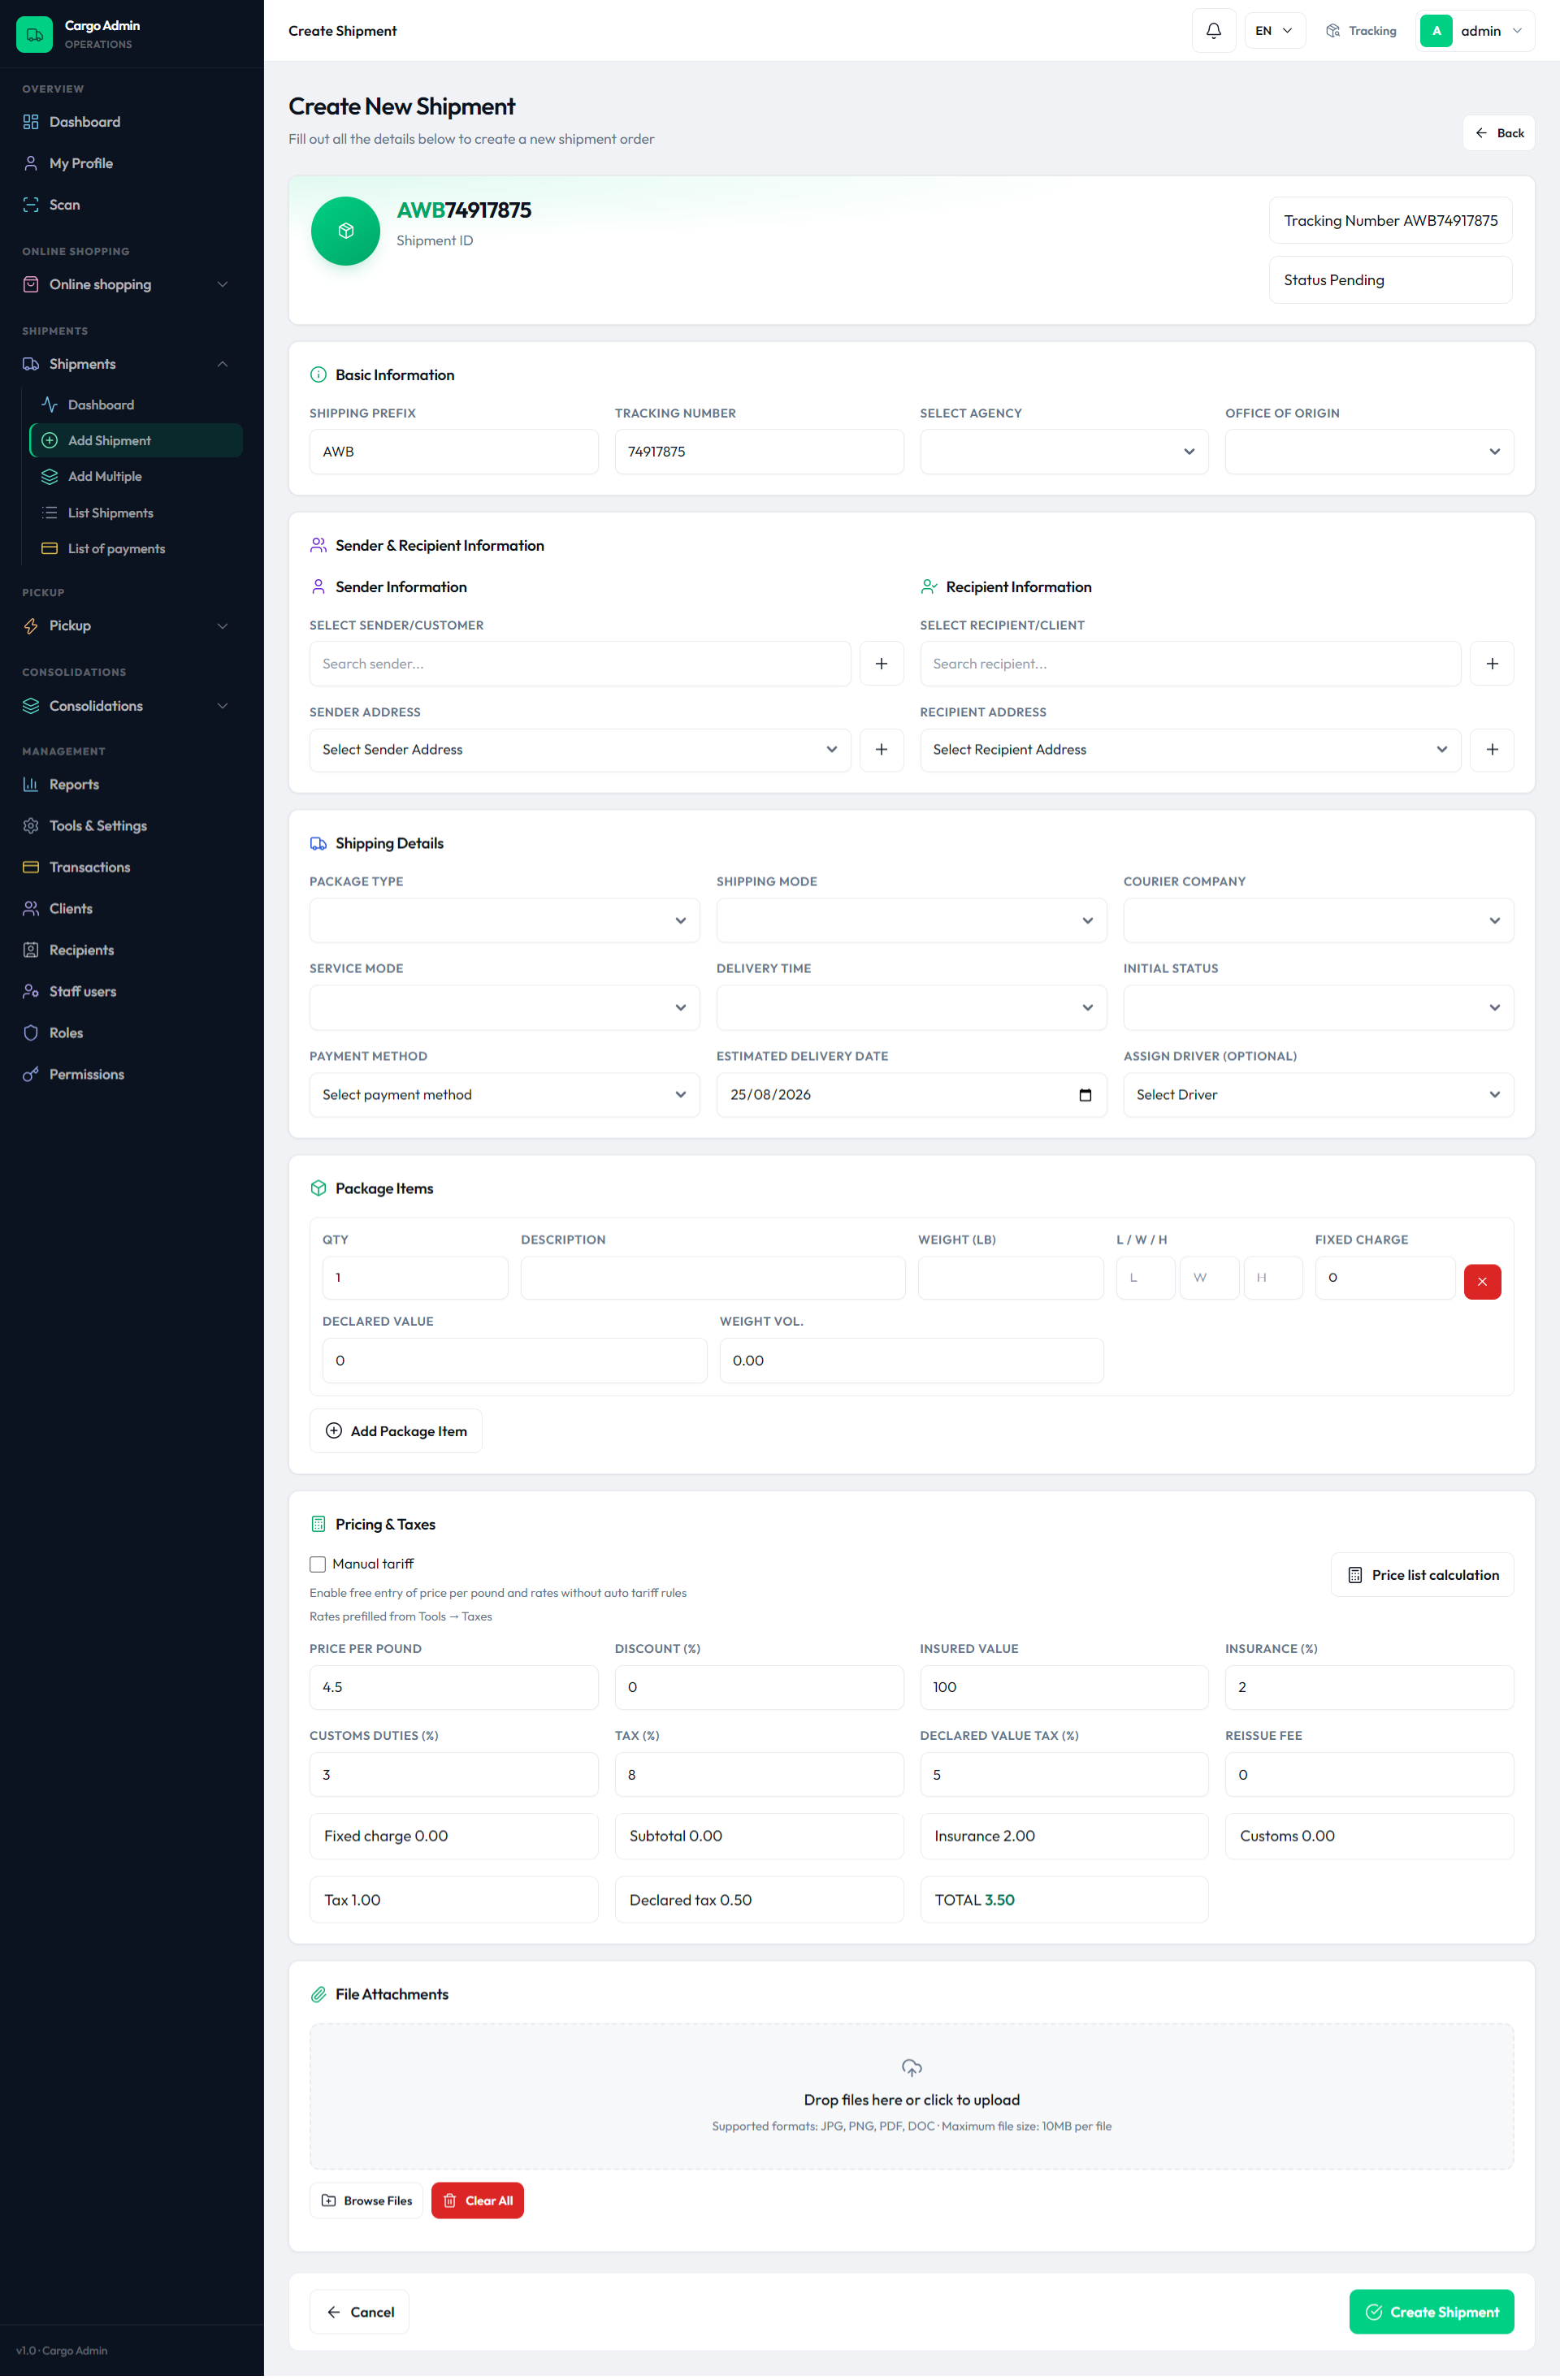The height and width of the screenshot is (2380, 1560).
Task: Click Add Package Item button
Action: (396, 1432)
